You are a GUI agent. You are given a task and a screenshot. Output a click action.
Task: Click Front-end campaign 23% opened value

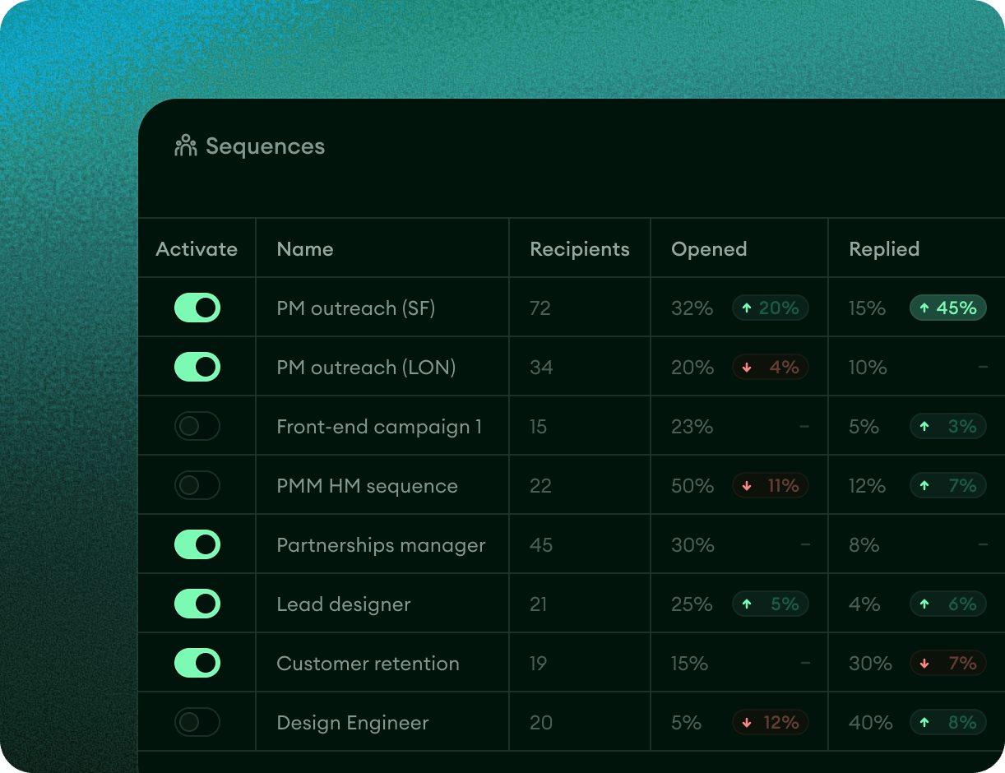692,427
